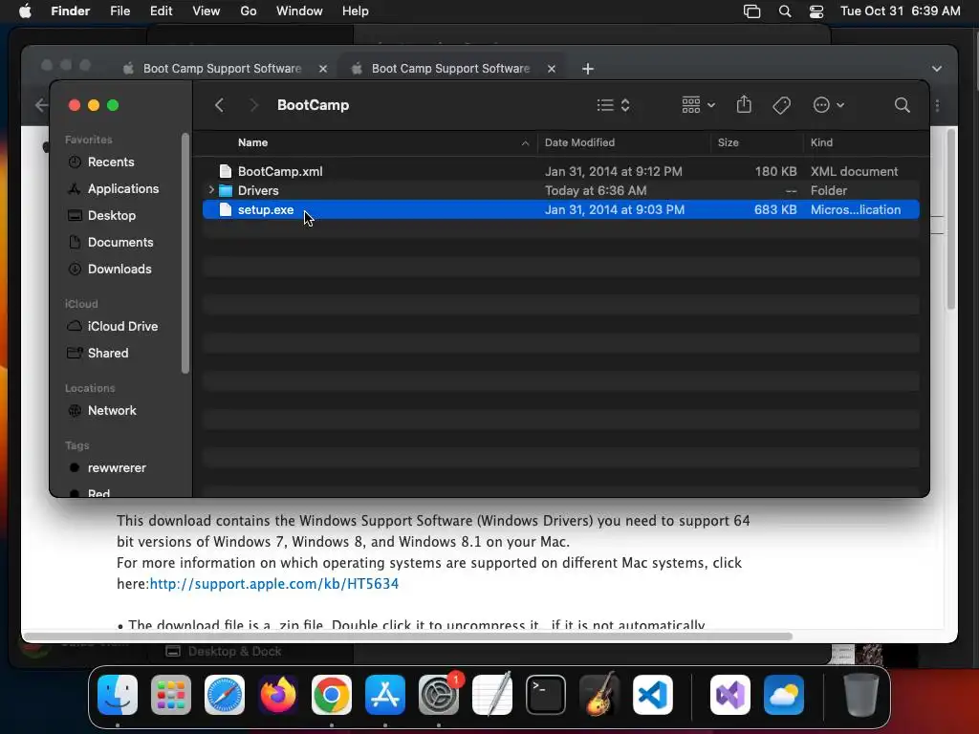Sort by Date Modified column header
This screenshot has width=979, height=734.
(x=623, y=143)
